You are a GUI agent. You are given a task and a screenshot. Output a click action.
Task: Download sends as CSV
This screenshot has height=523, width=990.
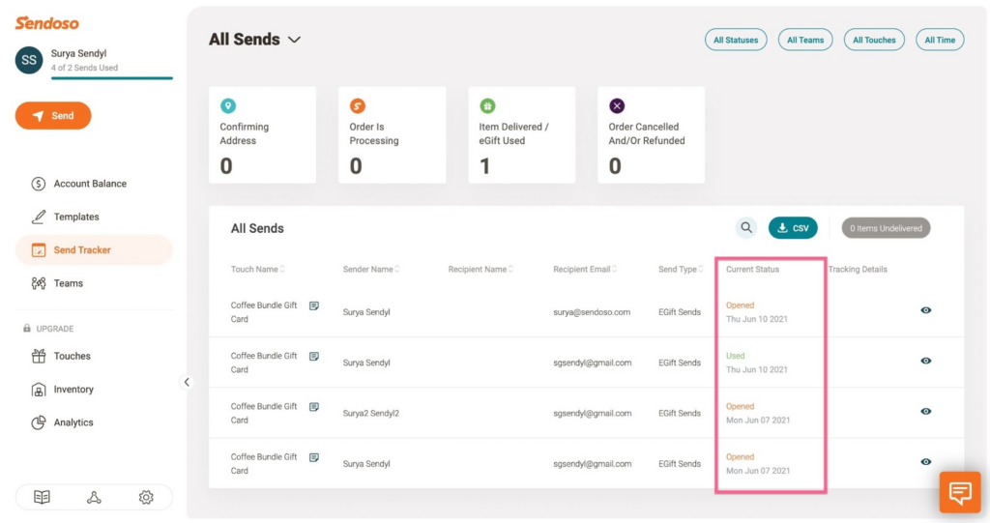click(x=793, y=228)
